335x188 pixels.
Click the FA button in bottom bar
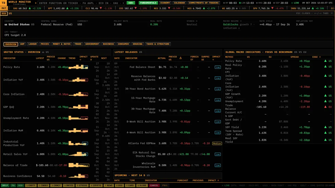[13, 185]
